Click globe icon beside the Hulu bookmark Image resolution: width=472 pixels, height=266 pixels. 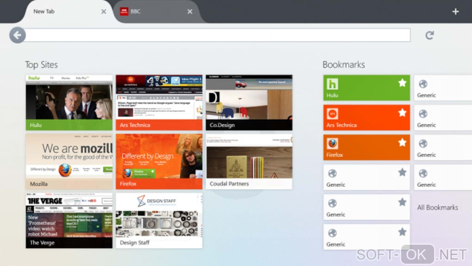pyautogui.click(x=423, y=84)
